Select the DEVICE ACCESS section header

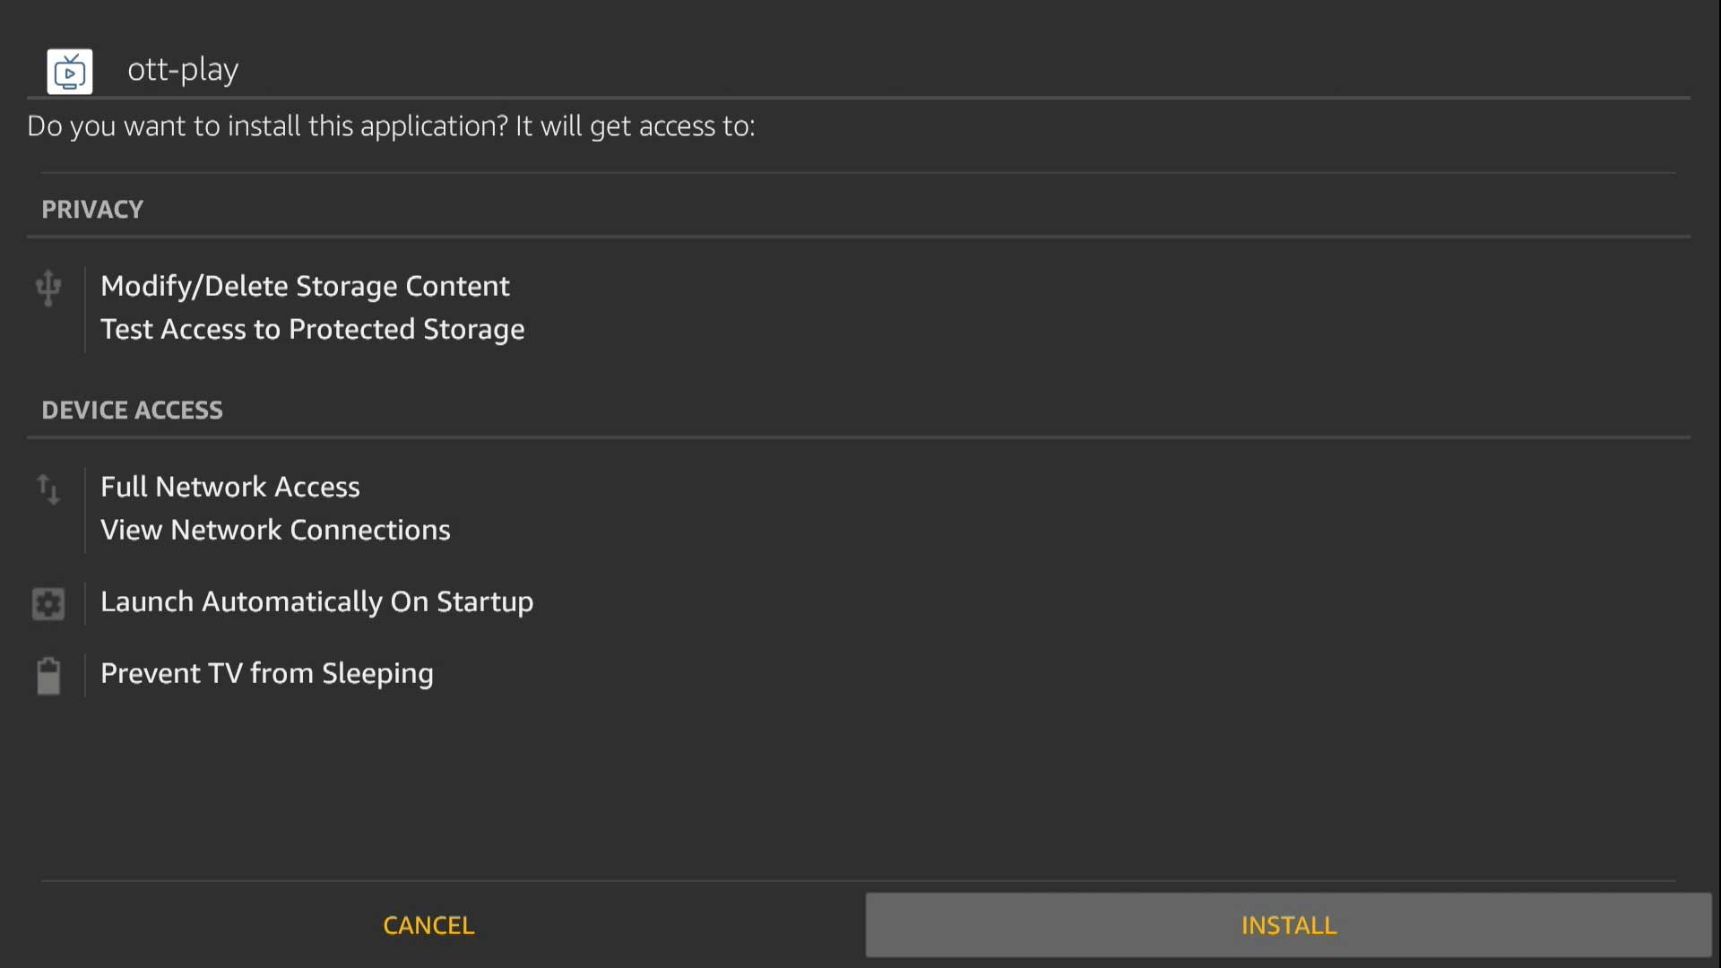[133, 409]
